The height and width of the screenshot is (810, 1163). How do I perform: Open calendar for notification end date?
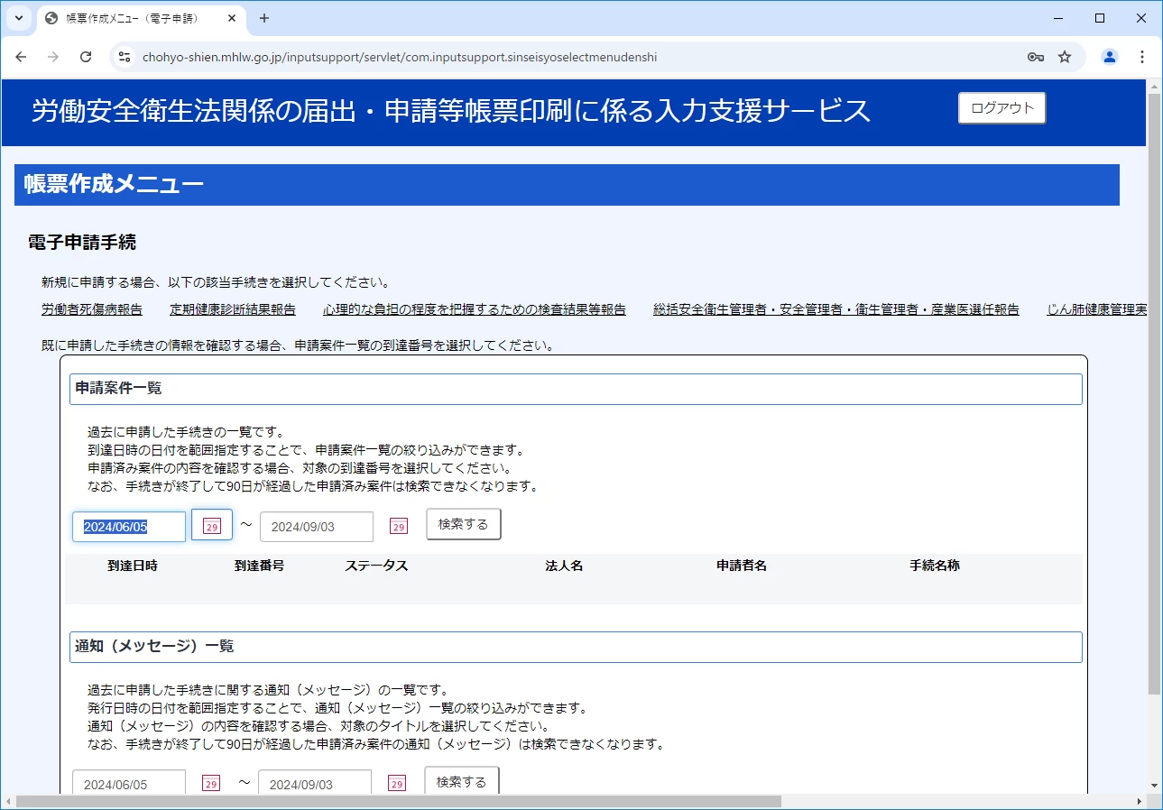point(397,784)
